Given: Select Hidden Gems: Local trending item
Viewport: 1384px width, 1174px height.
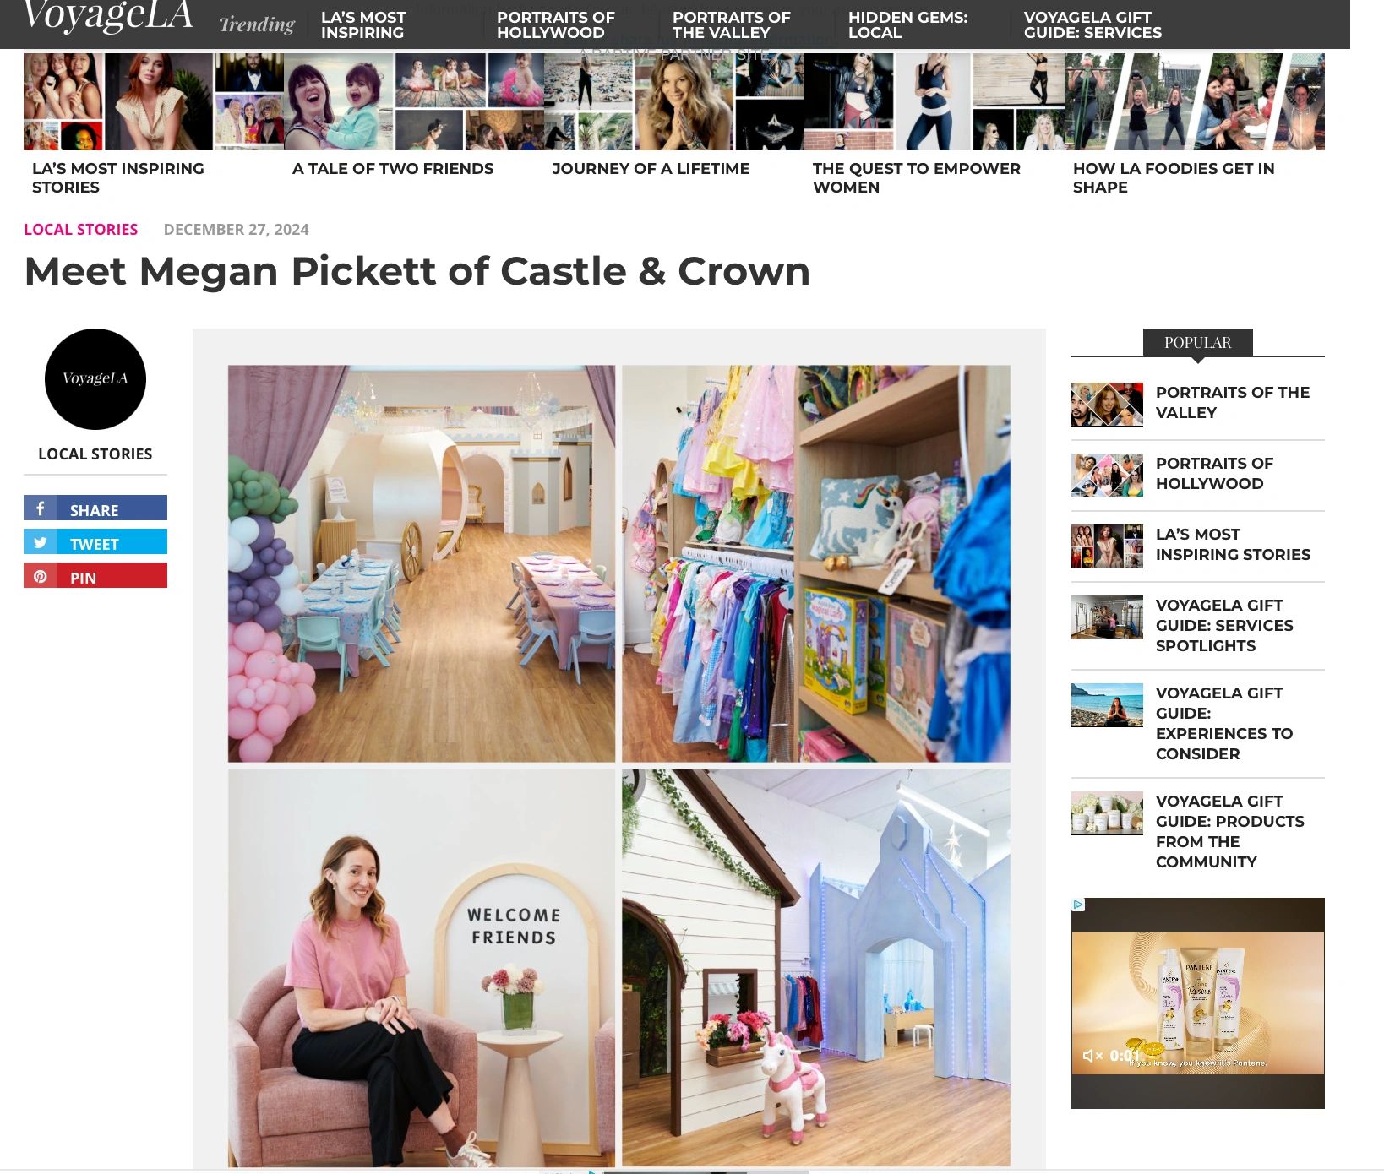Looking at the screenshot, I should [907, 24].
